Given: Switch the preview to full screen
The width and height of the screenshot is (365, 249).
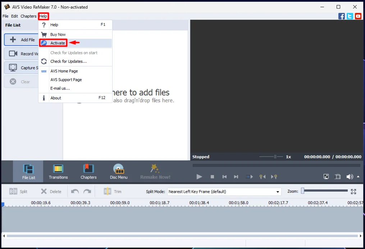Looking at the screenshot, I should [x=326, y=177].
